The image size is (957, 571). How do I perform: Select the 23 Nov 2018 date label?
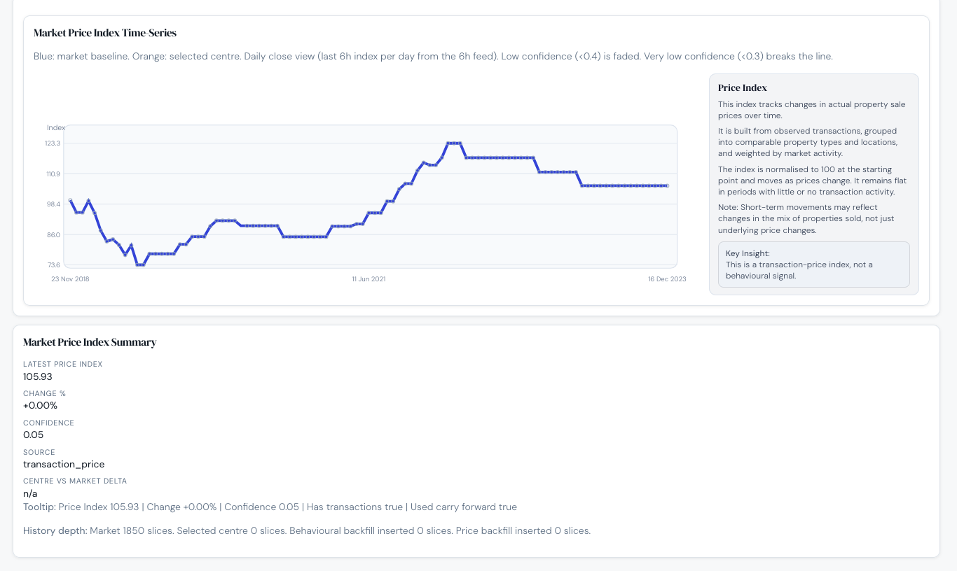pyautogui.click(x=70, y=279)
